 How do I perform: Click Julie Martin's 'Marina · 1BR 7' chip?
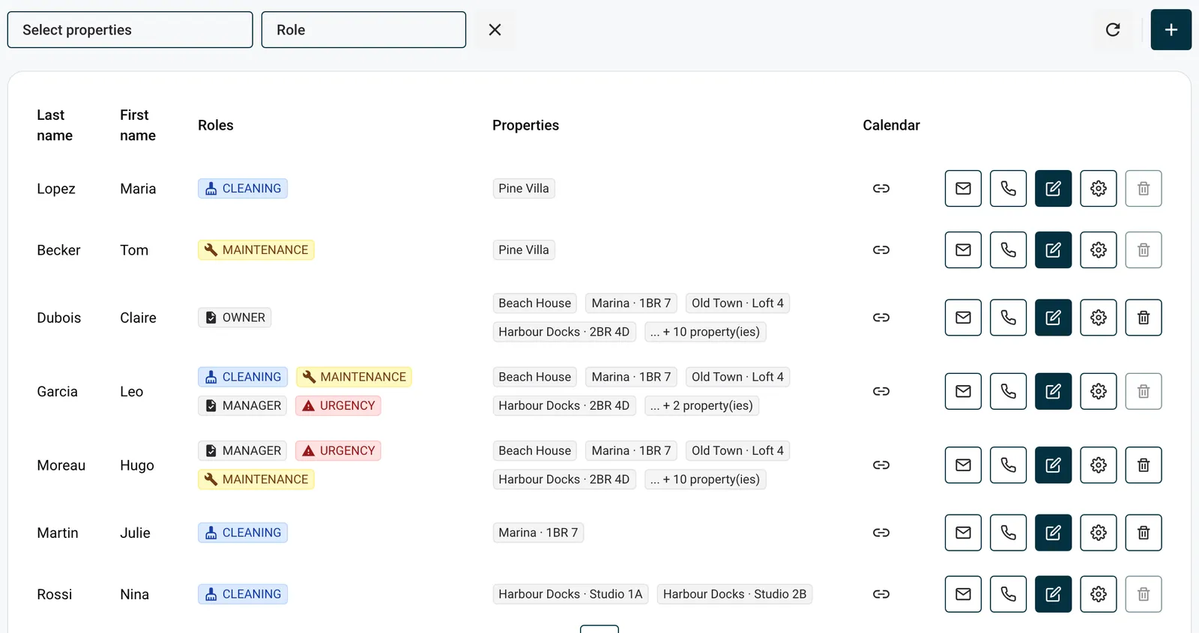pyautogui.click(x=538, y=533)
